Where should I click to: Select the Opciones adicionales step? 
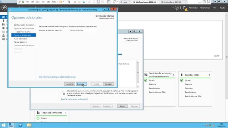(24, 35)
